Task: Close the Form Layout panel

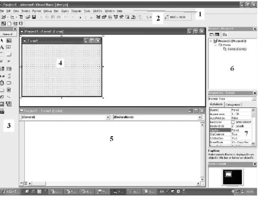Action: coord(255,164)
